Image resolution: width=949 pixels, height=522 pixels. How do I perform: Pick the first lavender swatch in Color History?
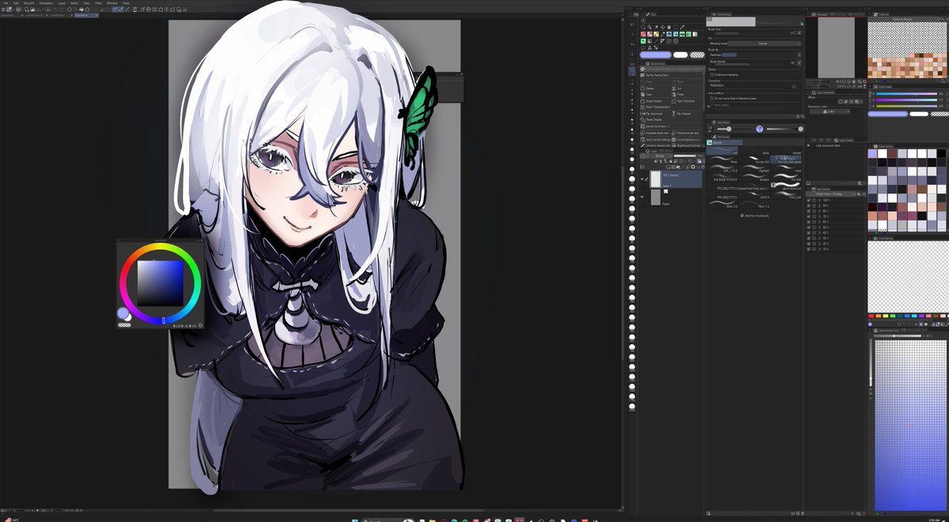pyautogui.click(x=872, y=154)
